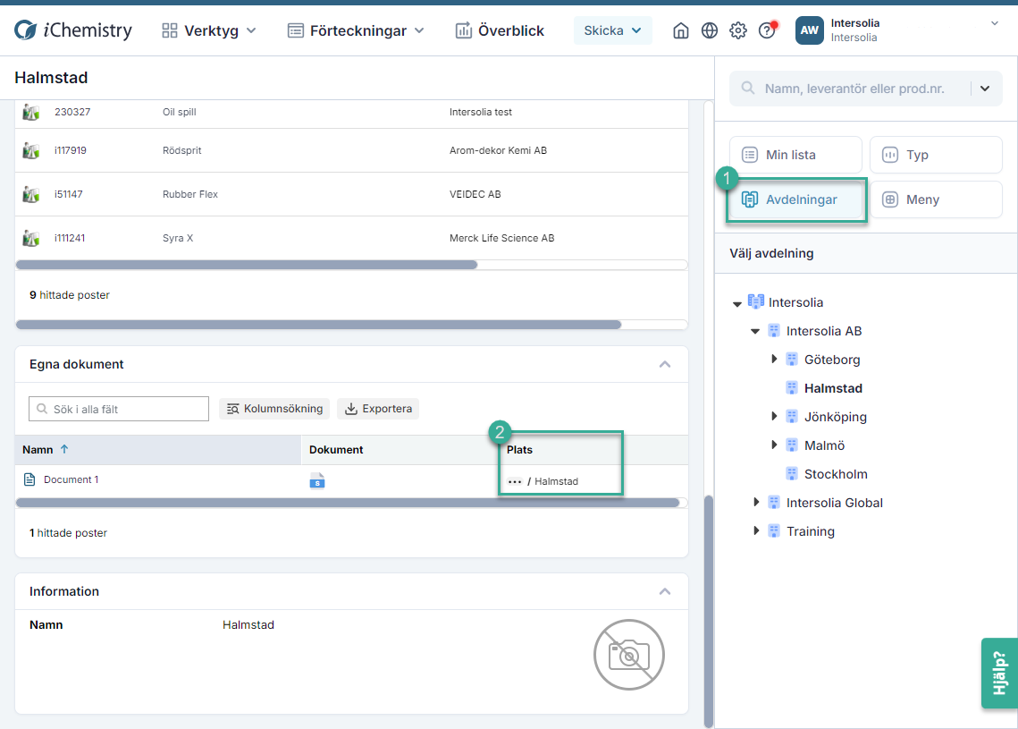
Task: Collapse the Intersolia AB node
Action: [755, 331]
